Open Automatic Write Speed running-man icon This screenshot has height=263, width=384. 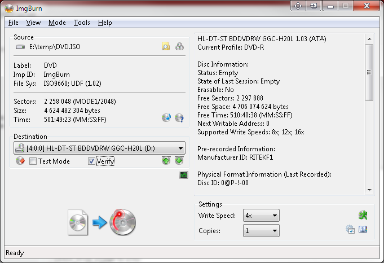(363, 215)
